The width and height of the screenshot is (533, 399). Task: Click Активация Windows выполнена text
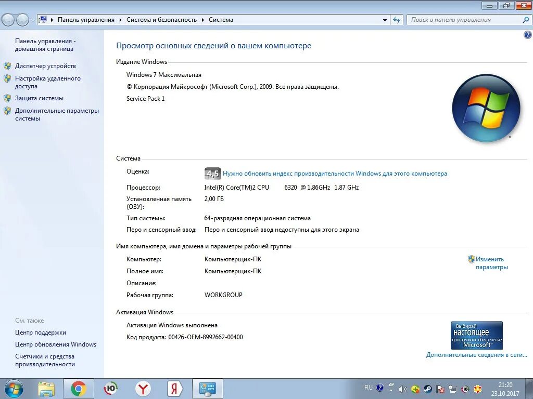click(x=172, y=325)
